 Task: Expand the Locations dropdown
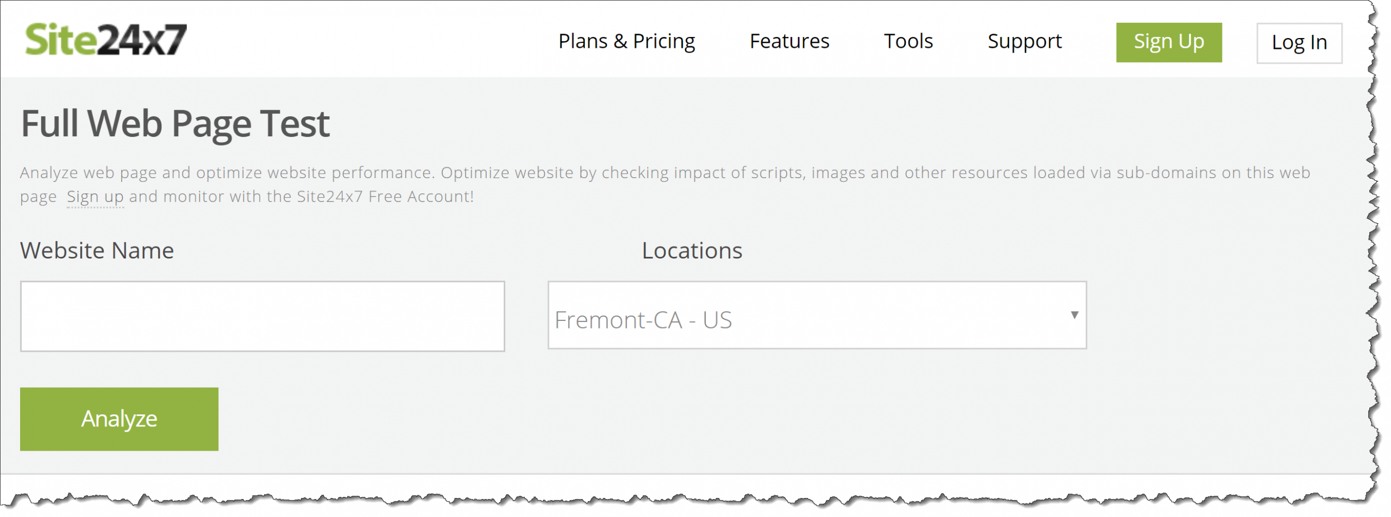point(816,315)
